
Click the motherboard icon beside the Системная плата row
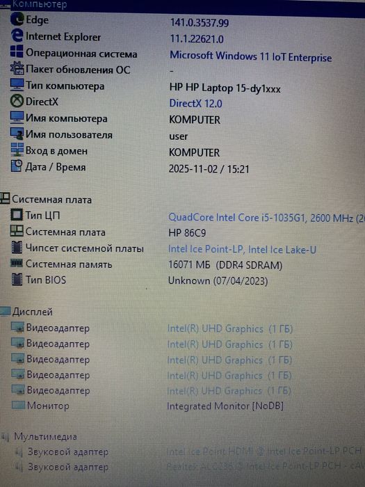tap(17, 231)
